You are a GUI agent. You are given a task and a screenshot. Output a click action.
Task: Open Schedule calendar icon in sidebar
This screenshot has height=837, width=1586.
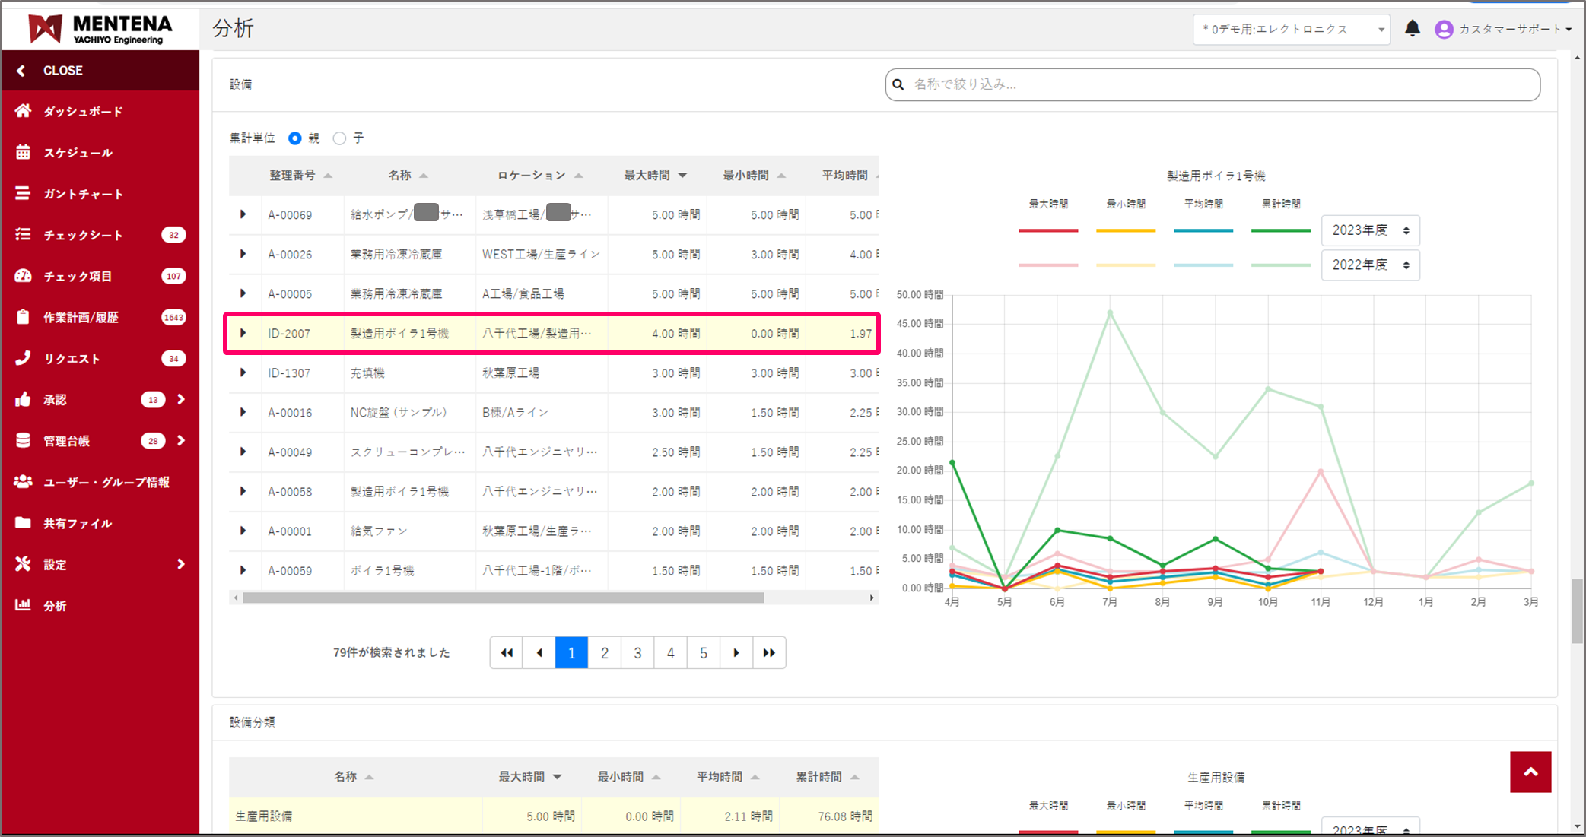pos(24,152)
